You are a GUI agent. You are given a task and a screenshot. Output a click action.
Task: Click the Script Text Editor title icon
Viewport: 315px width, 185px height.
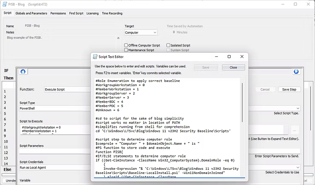pos(95,57)
